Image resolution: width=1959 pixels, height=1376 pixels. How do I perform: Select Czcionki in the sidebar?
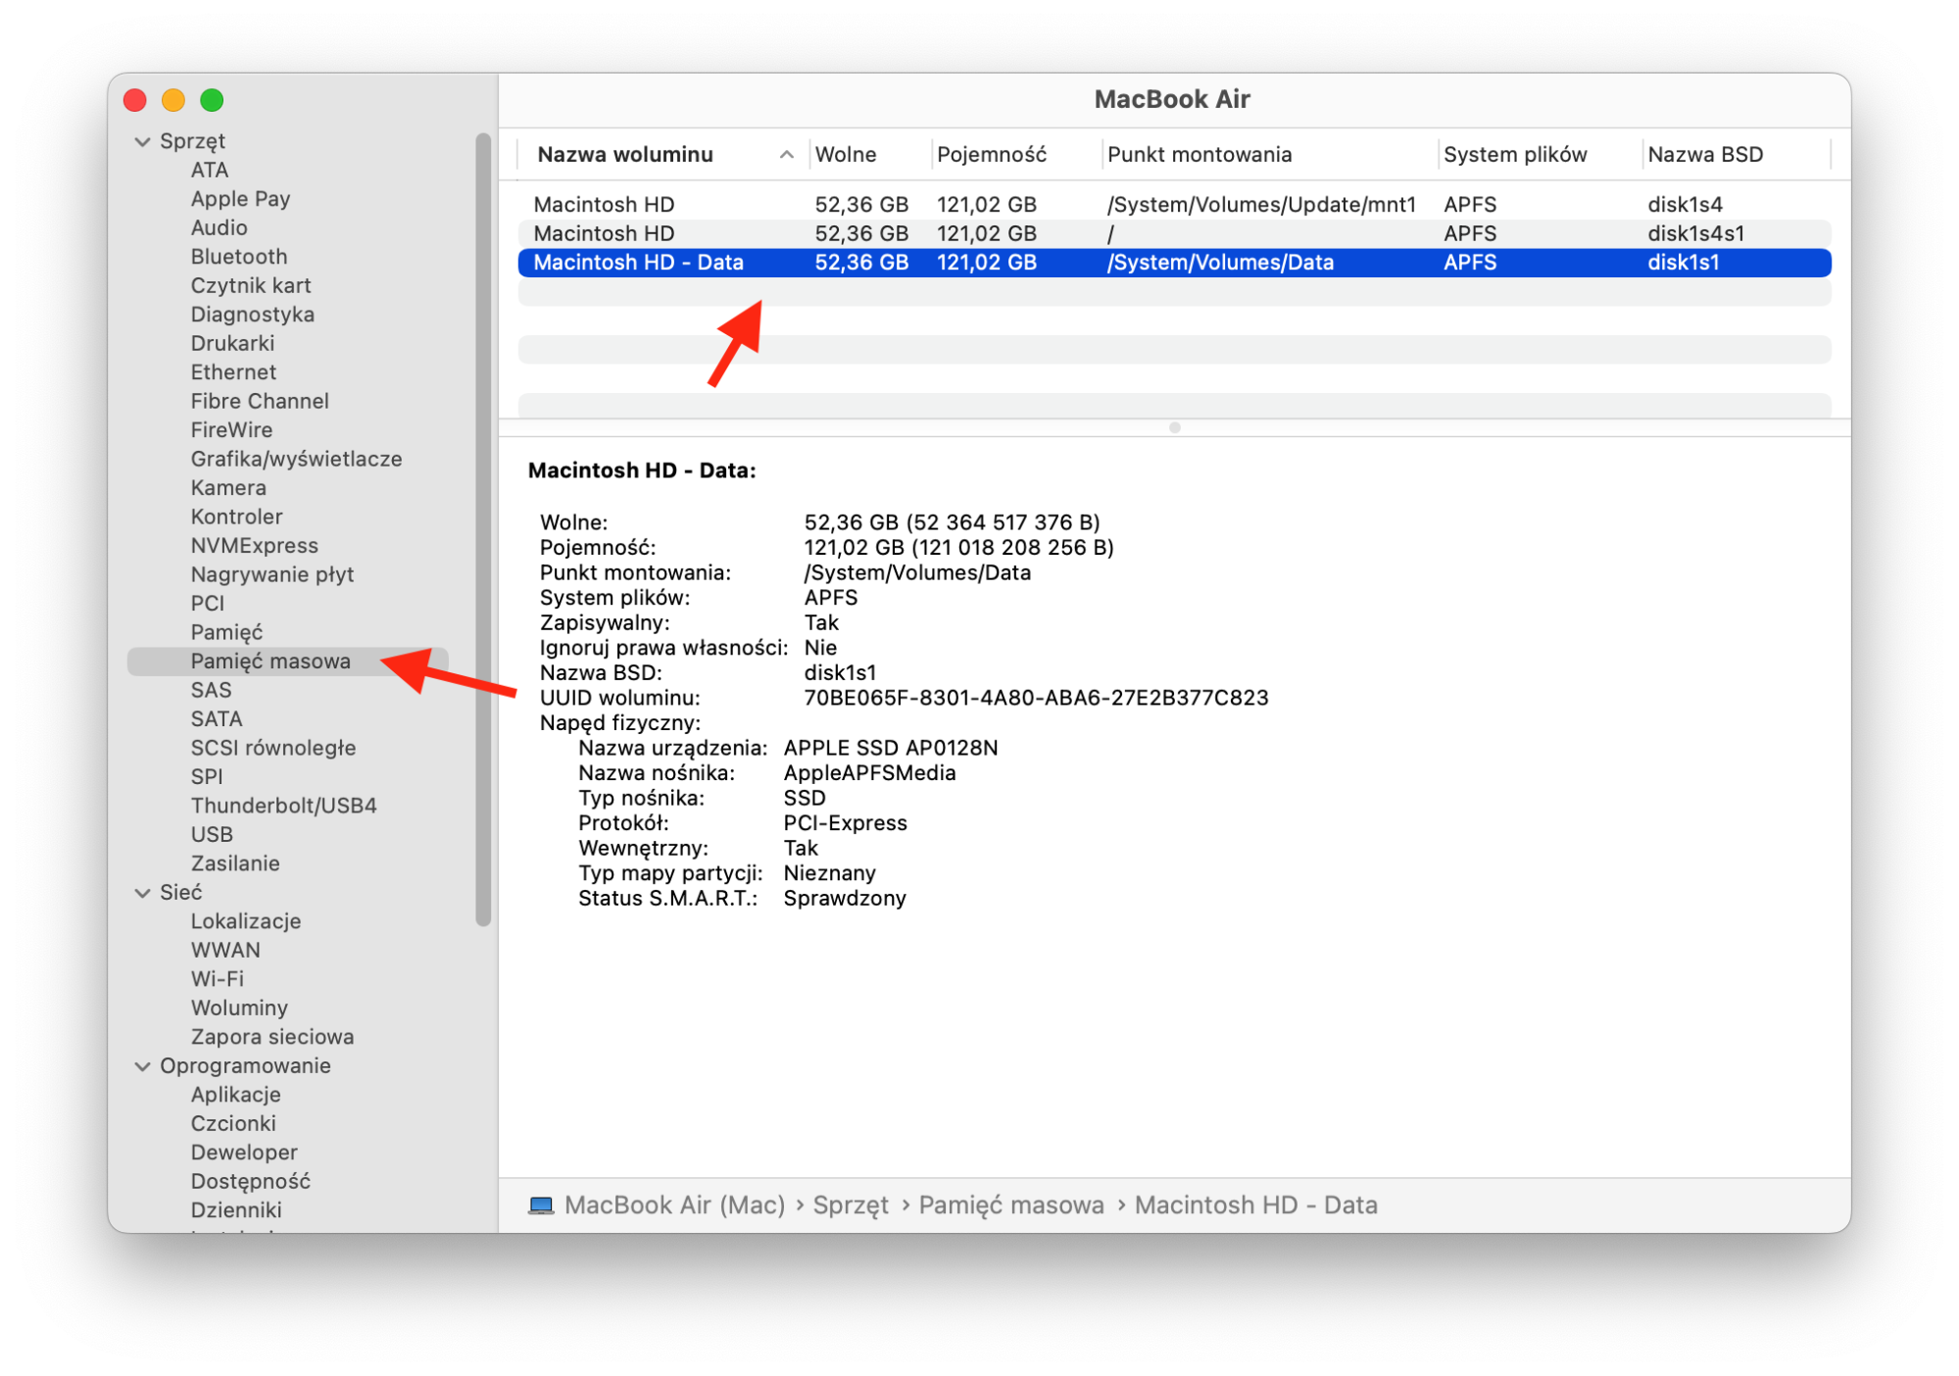click(233, 1124)
